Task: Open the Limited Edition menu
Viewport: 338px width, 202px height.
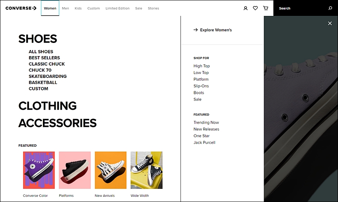Action: [x=117, y=8]
